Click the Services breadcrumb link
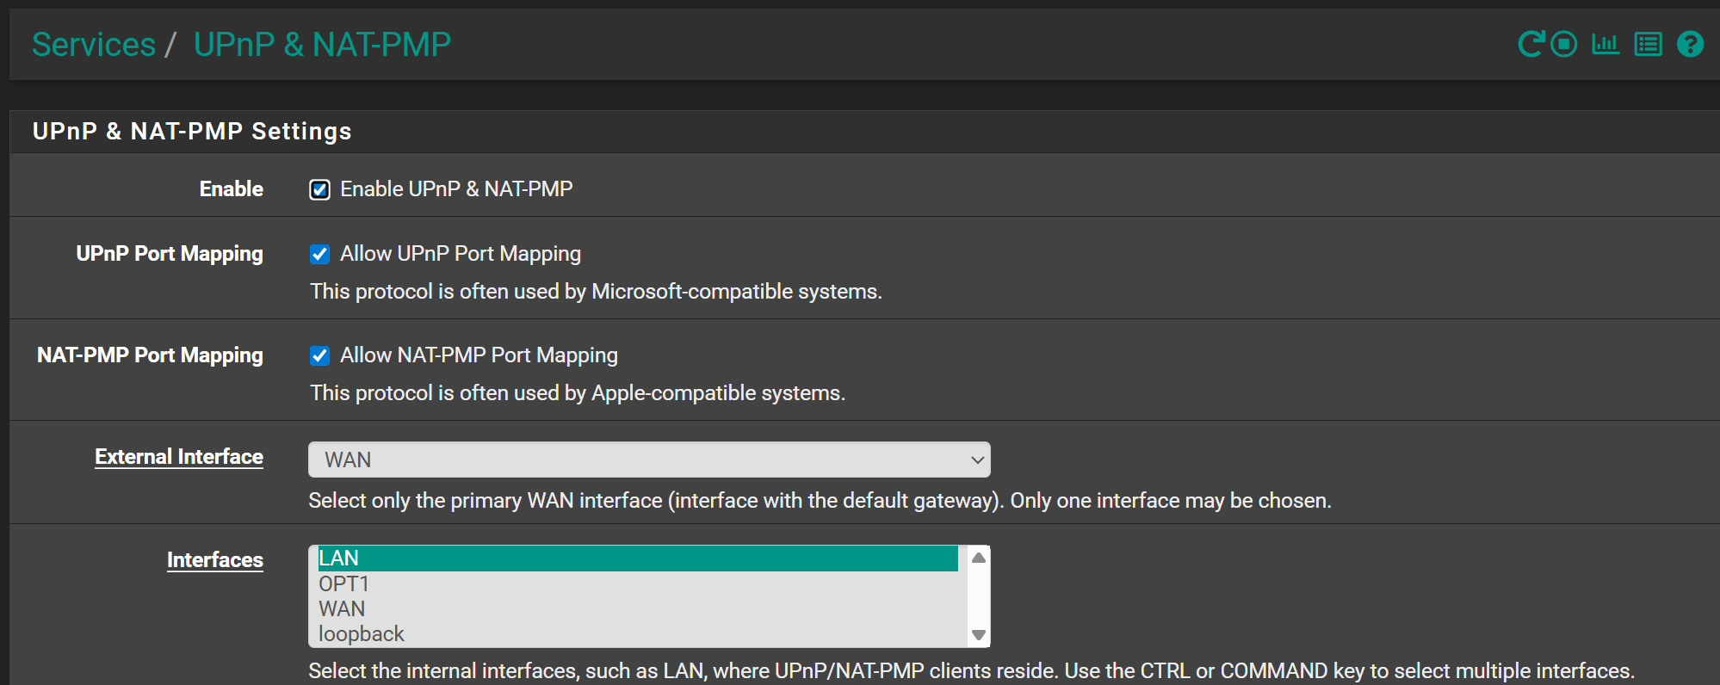Screen dimensions: 1720x685 click(x=94, y=45)
